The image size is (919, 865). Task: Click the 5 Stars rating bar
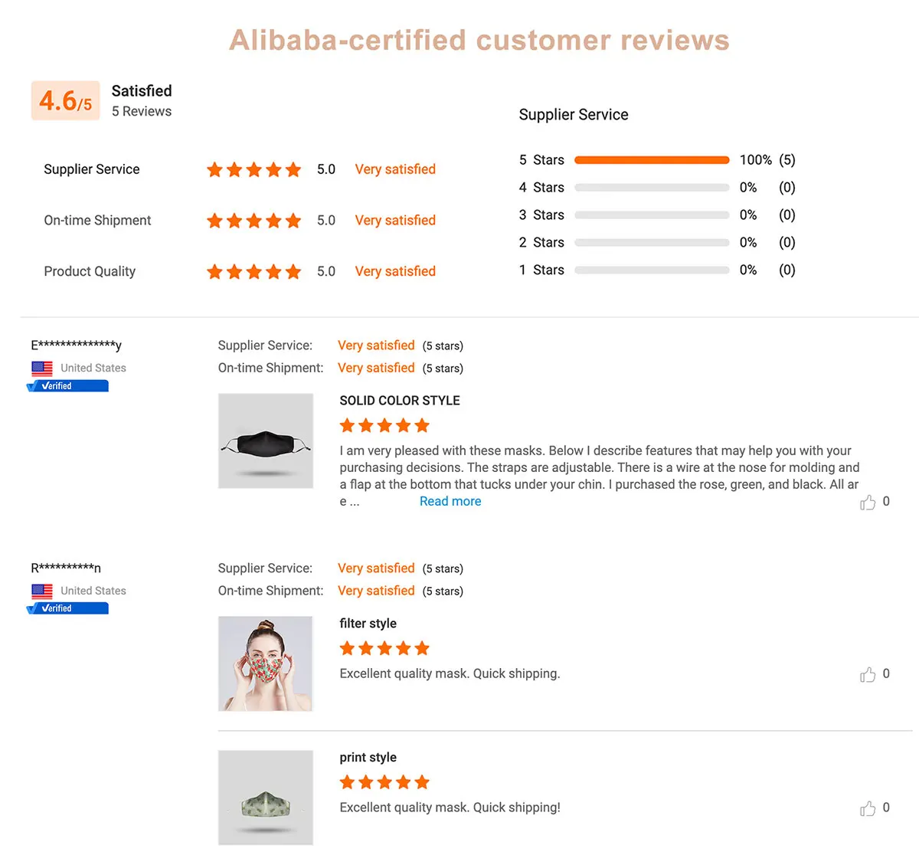(652, 160)
